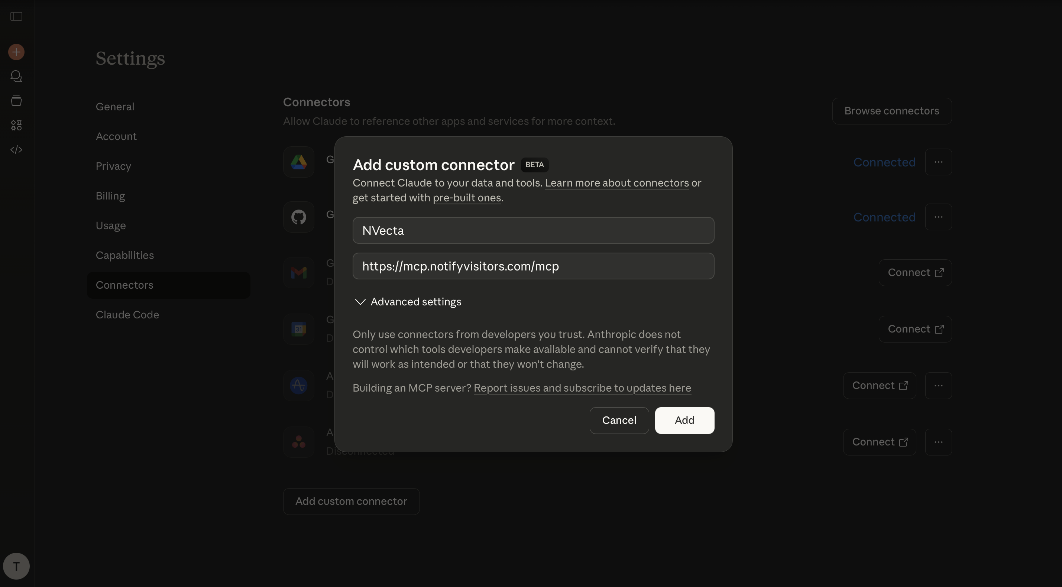Viewport: 1062px width, 587px height.
Task: Cancel the custom connector dialog
Action: click(619, 420)
